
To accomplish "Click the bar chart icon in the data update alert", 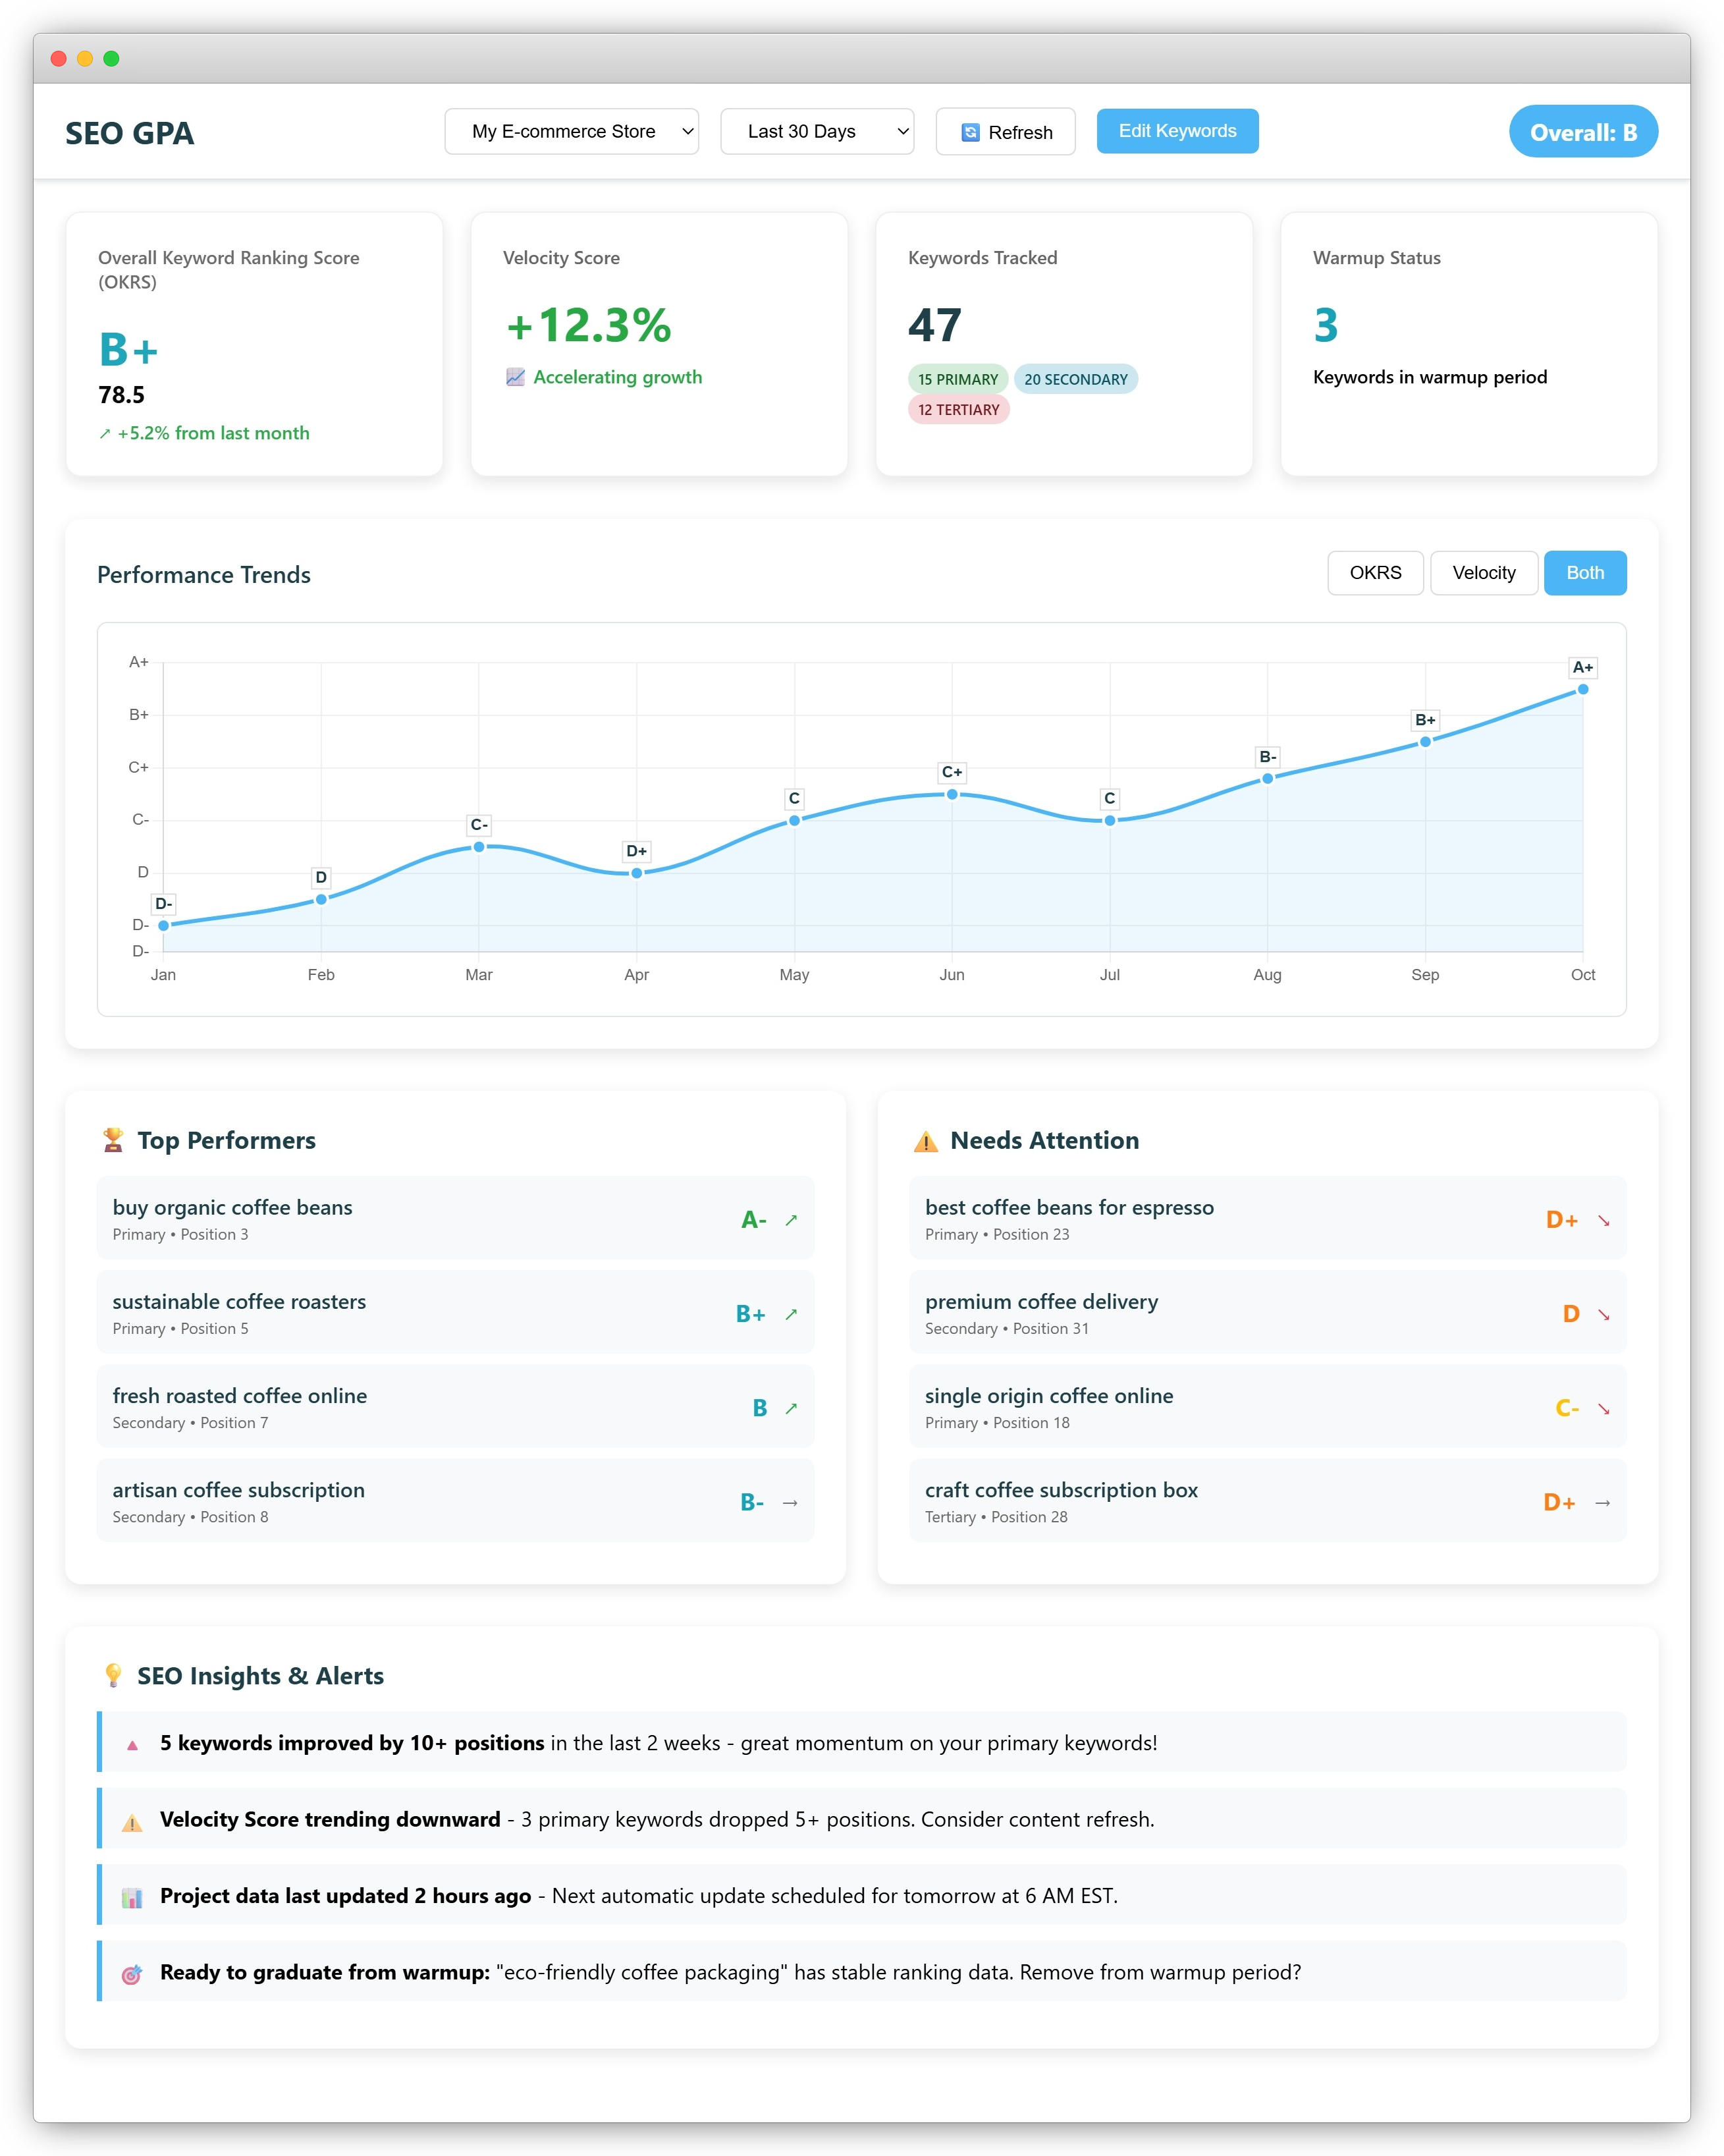I will point(134,1896).
